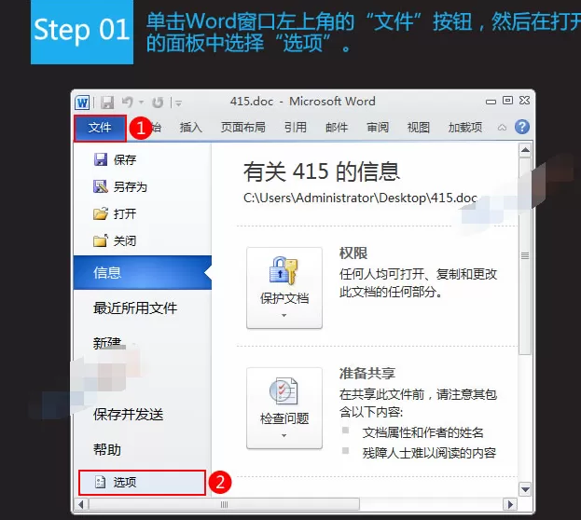Image resolution: width=581 pixels, height=520 pixels.
Task: Click the Undo arrow in quick access toolbar
Action: tap(128, 102)
